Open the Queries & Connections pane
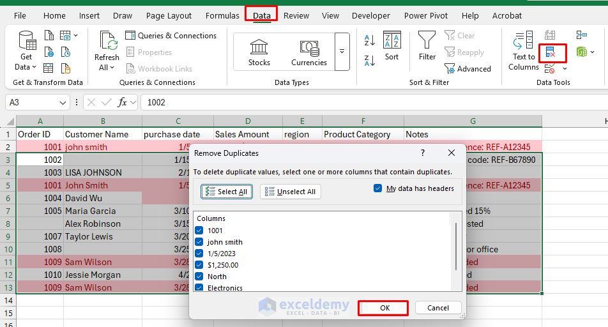The width and height of the screenshot is (608, 327). 171,35
